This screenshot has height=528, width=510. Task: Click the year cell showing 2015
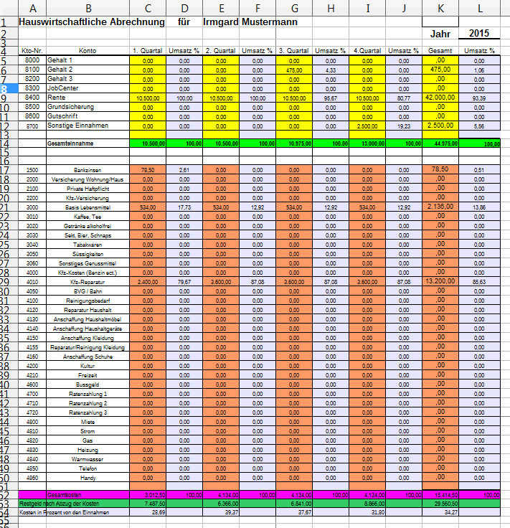[x=480, y=34]
